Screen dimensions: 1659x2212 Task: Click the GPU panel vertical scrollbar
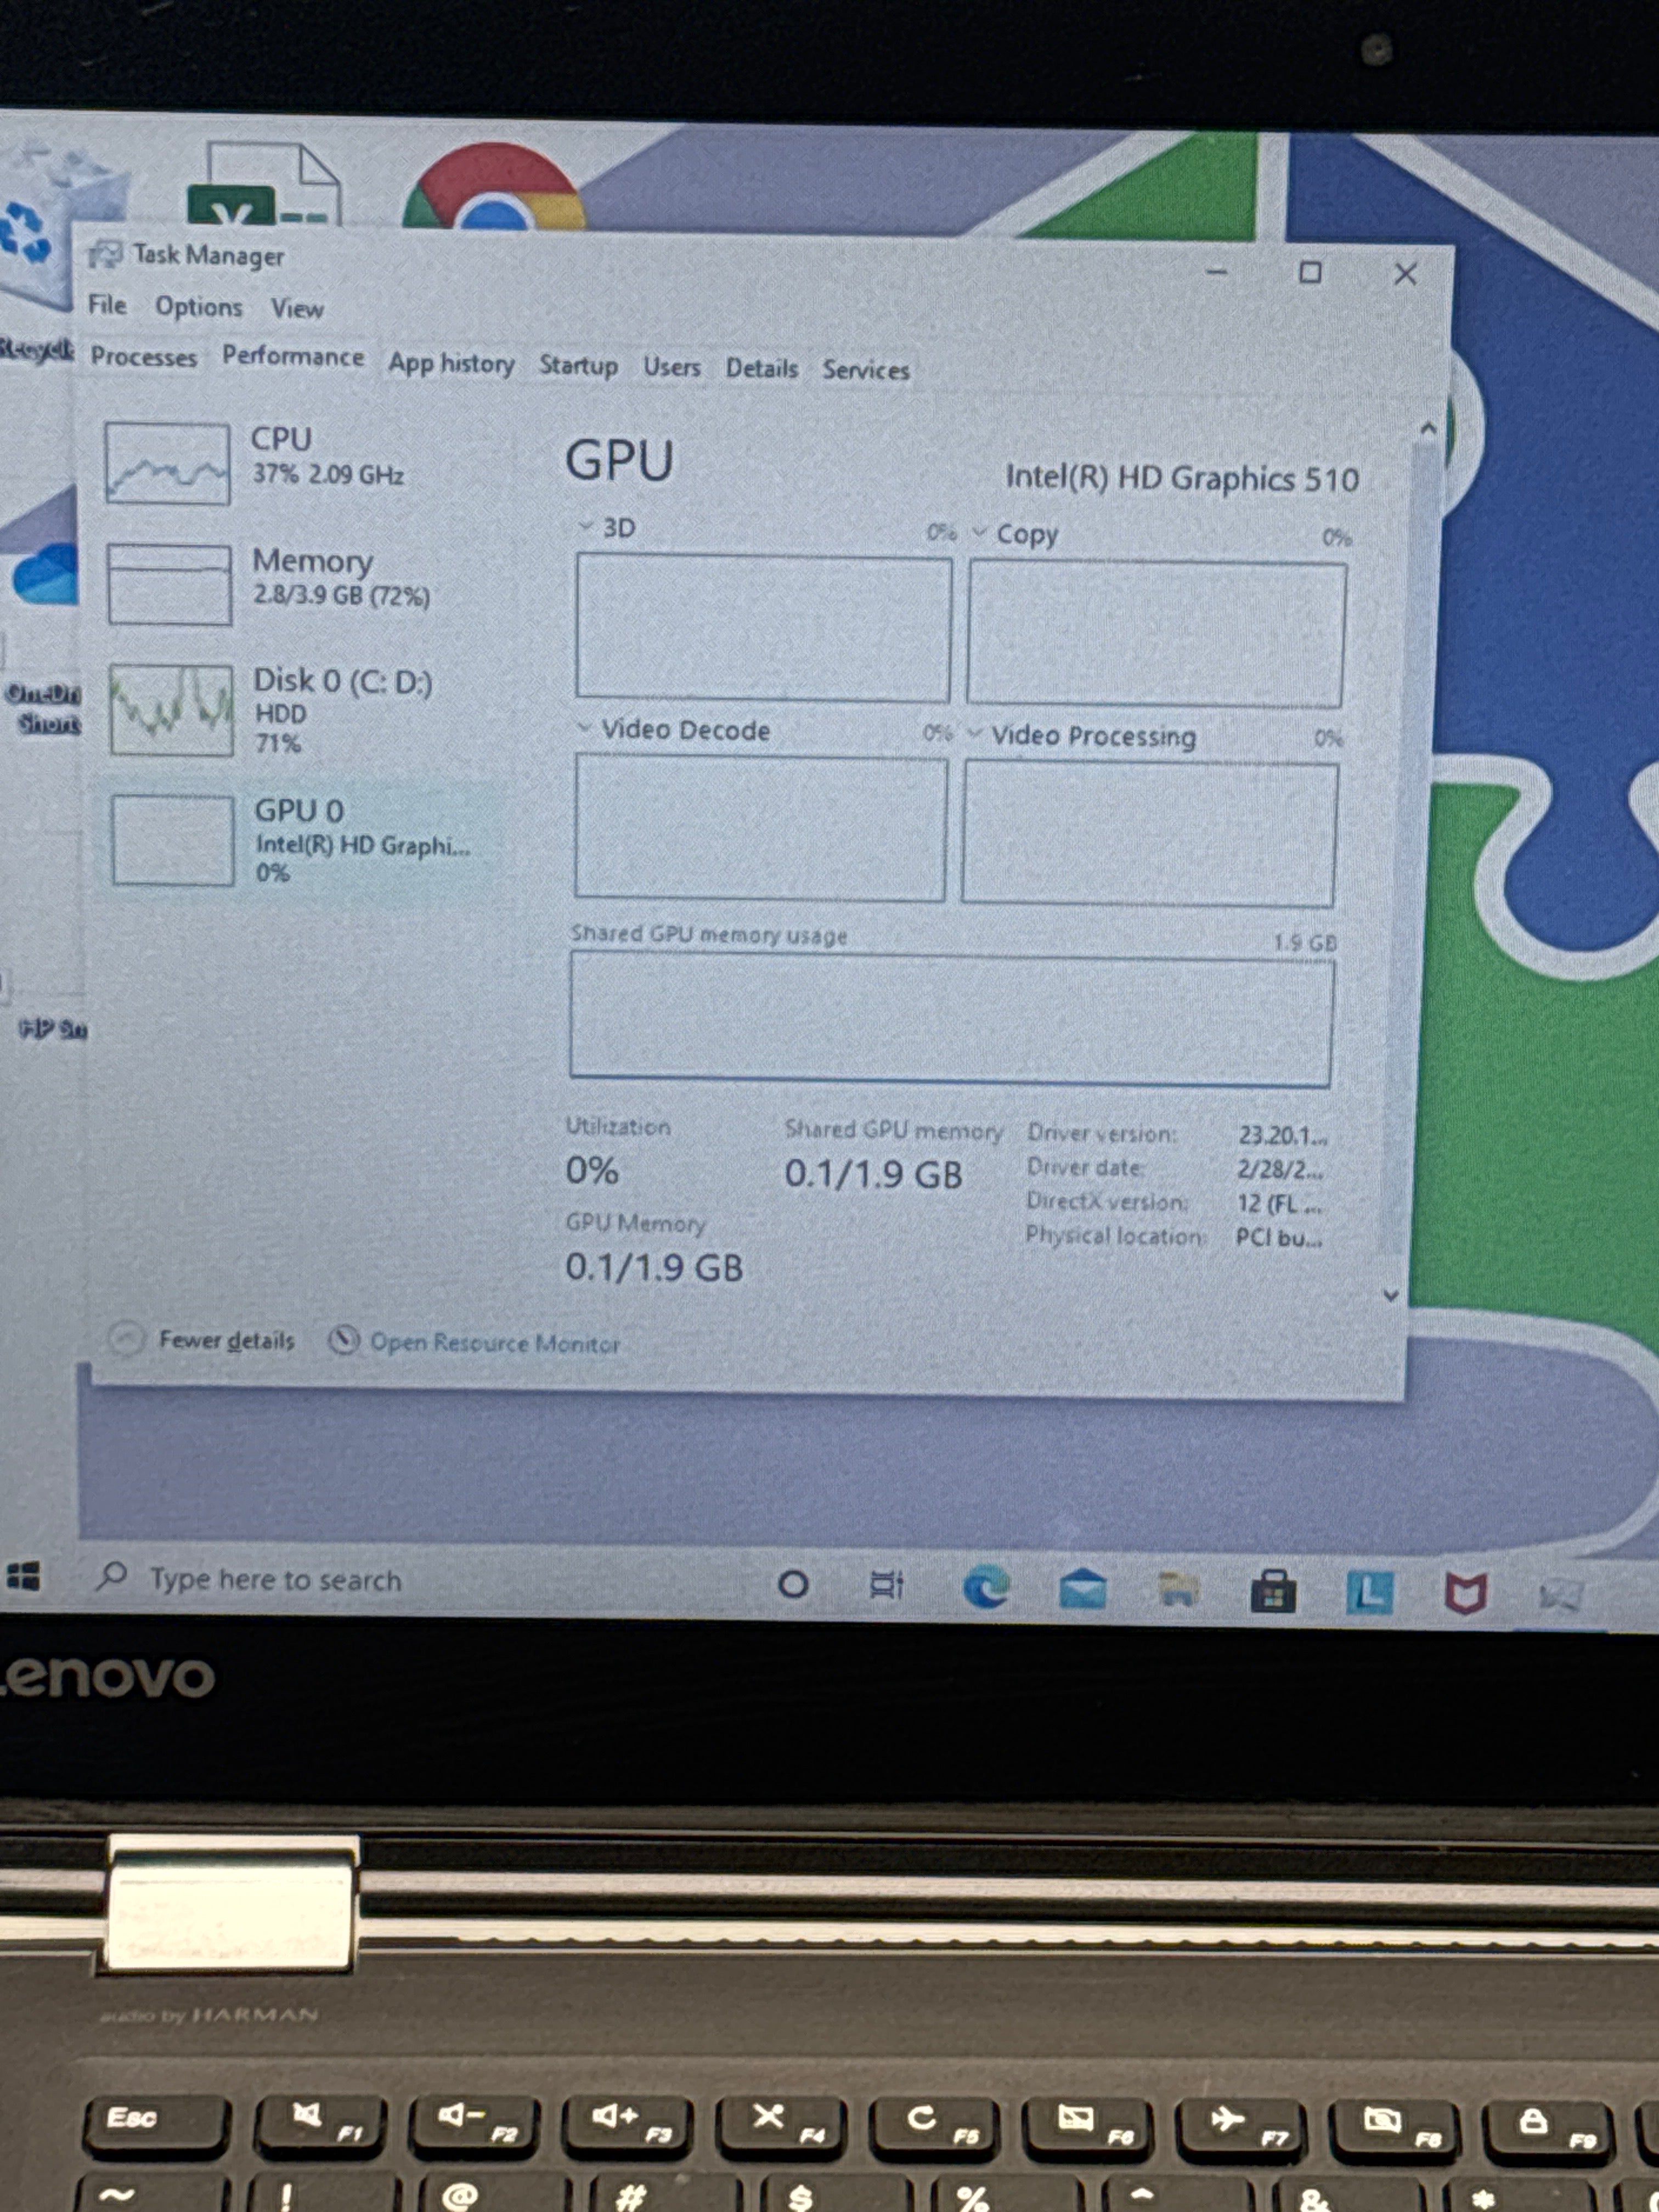pos(1409,850)
